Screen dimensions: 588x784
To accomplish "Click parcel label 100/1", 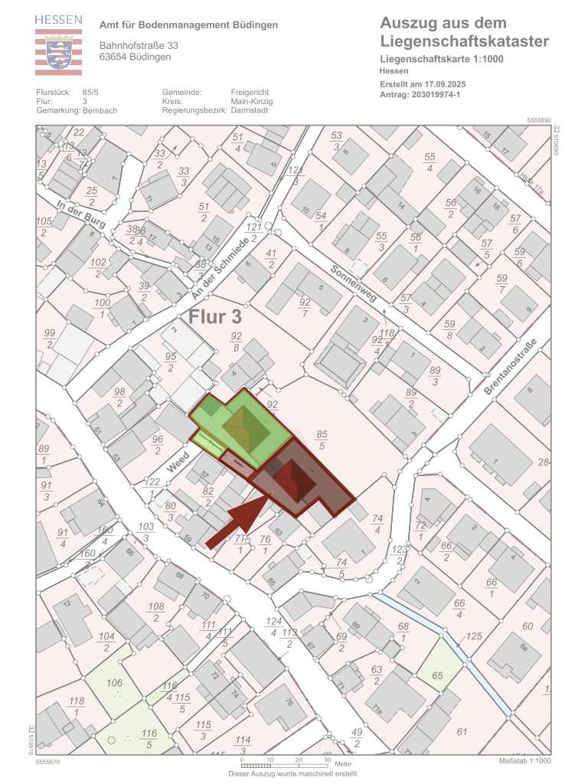I will tap(103, 308).
